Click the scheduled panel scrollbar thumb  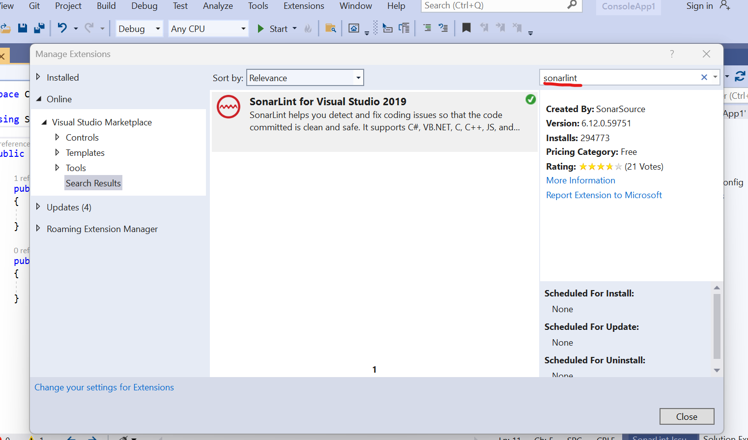(717, 326)
